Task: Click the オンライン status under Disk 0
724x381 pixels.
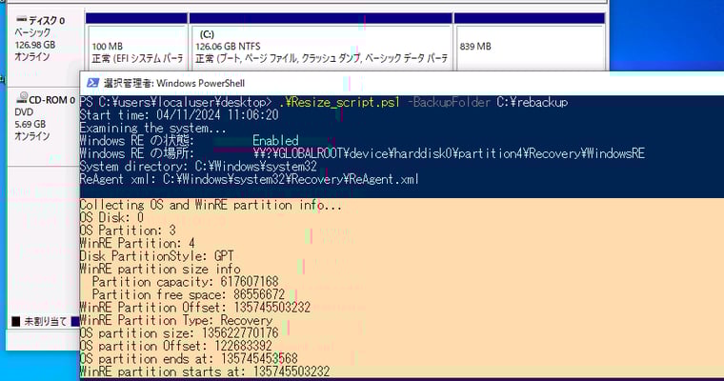Action: pos(31,56)
